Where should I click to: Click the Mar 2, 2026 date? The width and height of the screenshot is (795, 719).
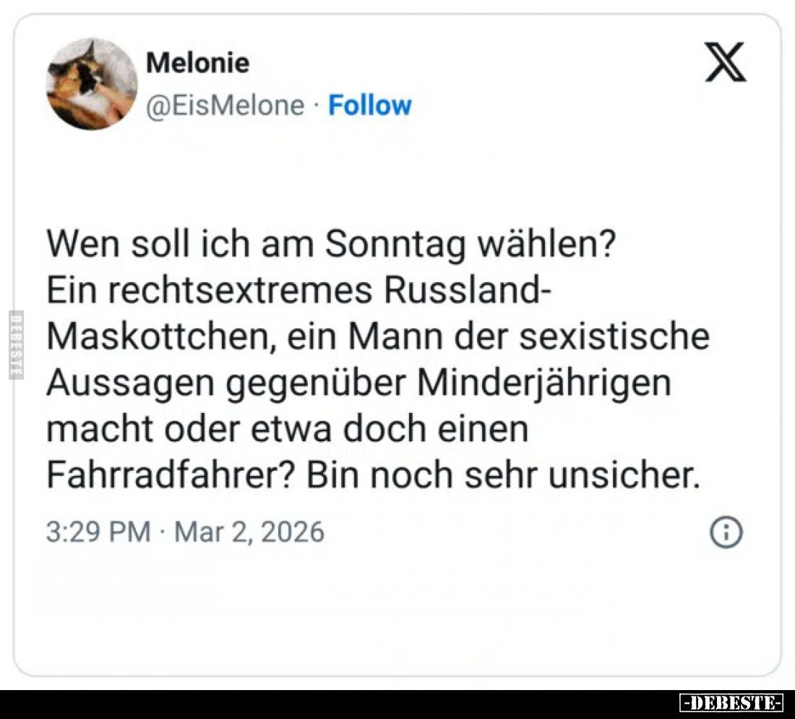click(x=249, y=533)
